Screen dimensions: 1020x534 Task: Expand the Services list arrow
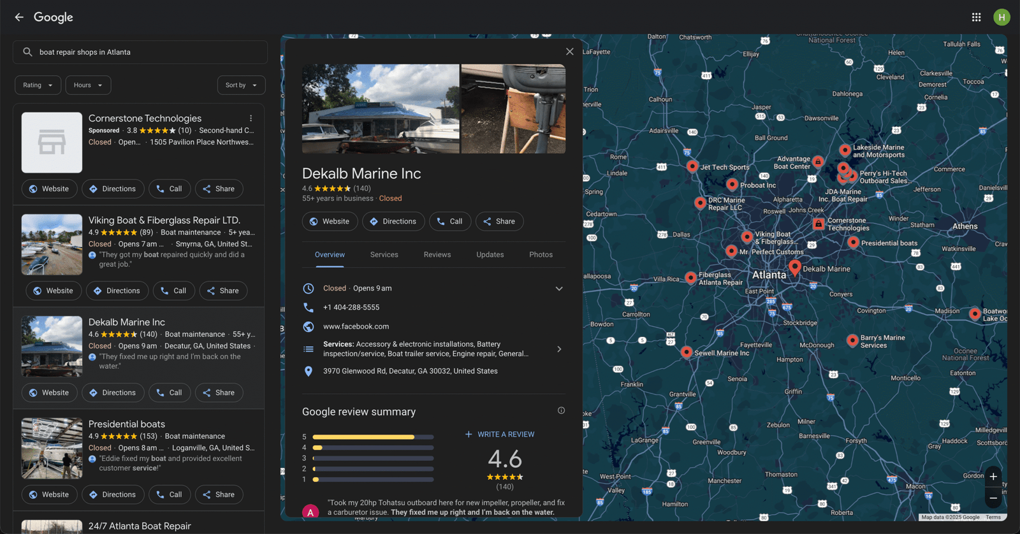tap(559, 349)
